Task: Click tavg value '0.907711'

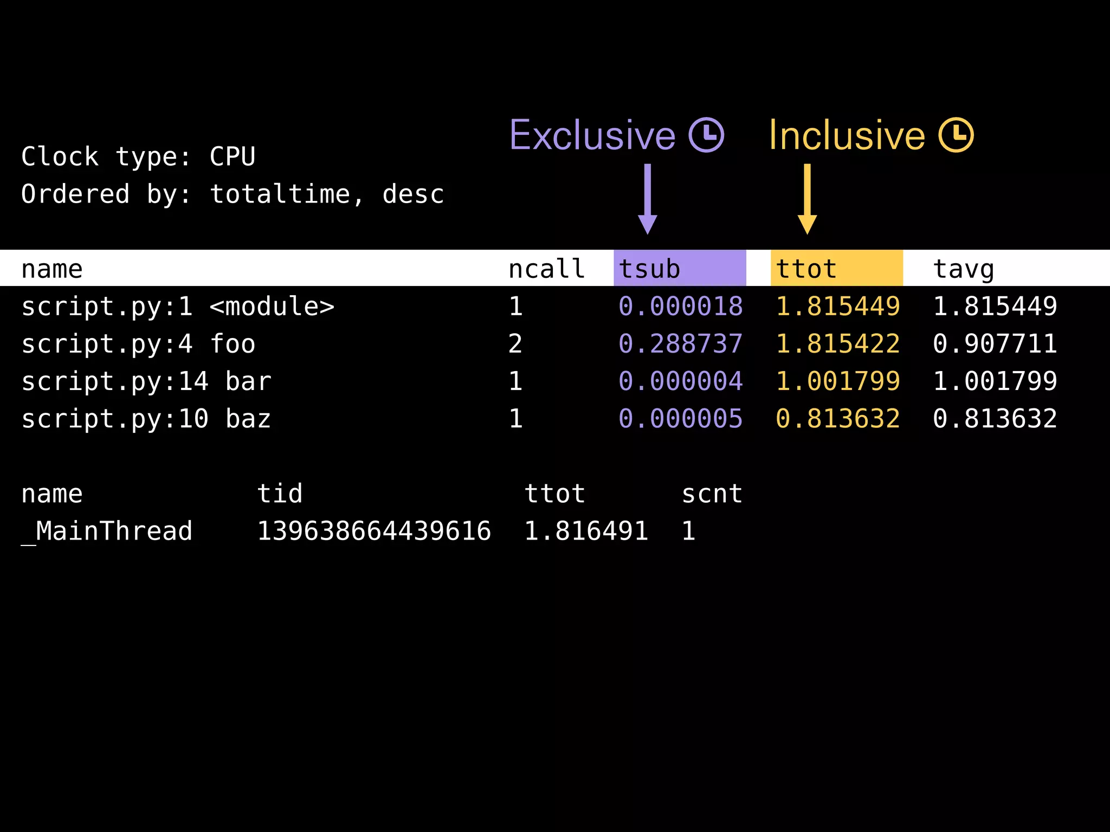Action: point(995,344)
